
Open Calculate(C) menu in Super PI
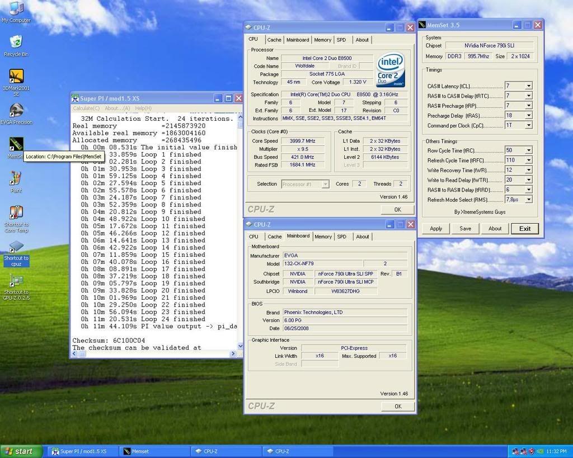pyautogui.click(x=86, y=108)
